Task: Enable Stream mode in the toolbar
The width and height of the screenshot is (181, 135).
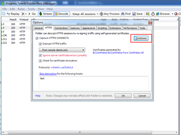Action: 46,14
